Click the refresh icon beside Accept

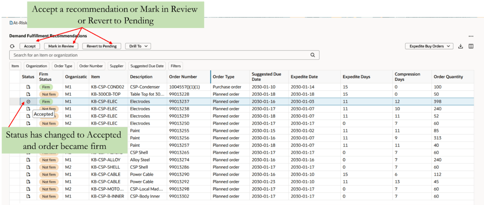tap(12, 46)
